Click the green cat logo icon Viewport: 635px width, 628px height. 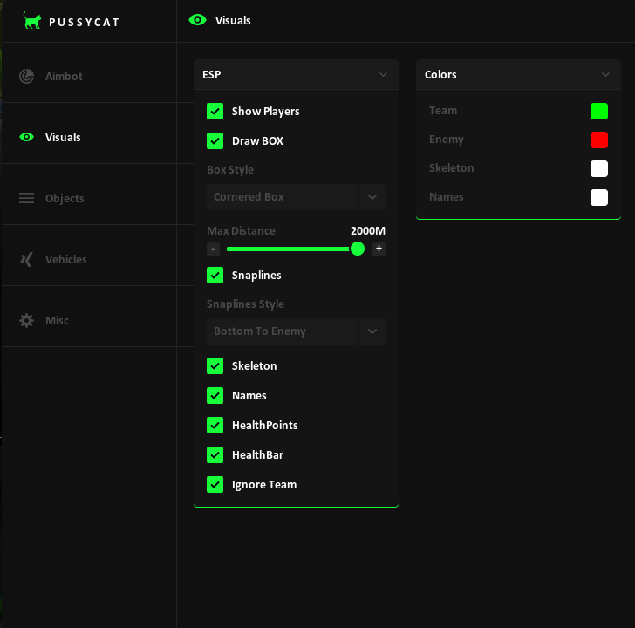[x=32, y=20]
